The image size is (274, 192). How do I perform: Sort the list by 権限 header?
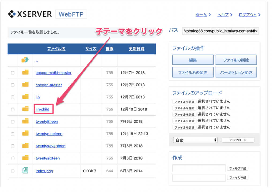click(109, 49)
